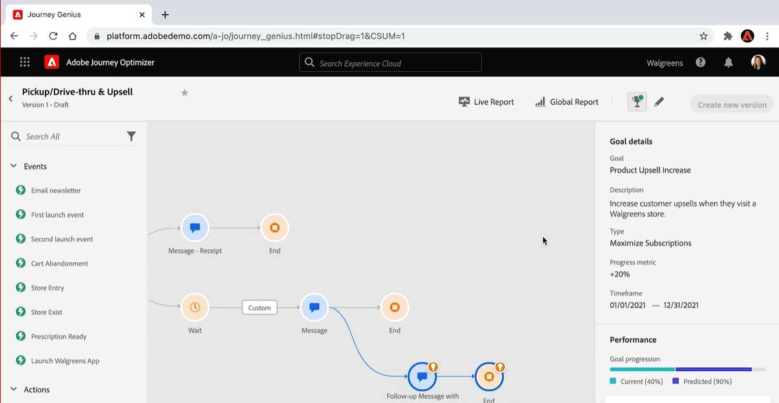Click the pencil edit icon
The height and width of the screenshot is (403, 779).
(x=659, y=102)
